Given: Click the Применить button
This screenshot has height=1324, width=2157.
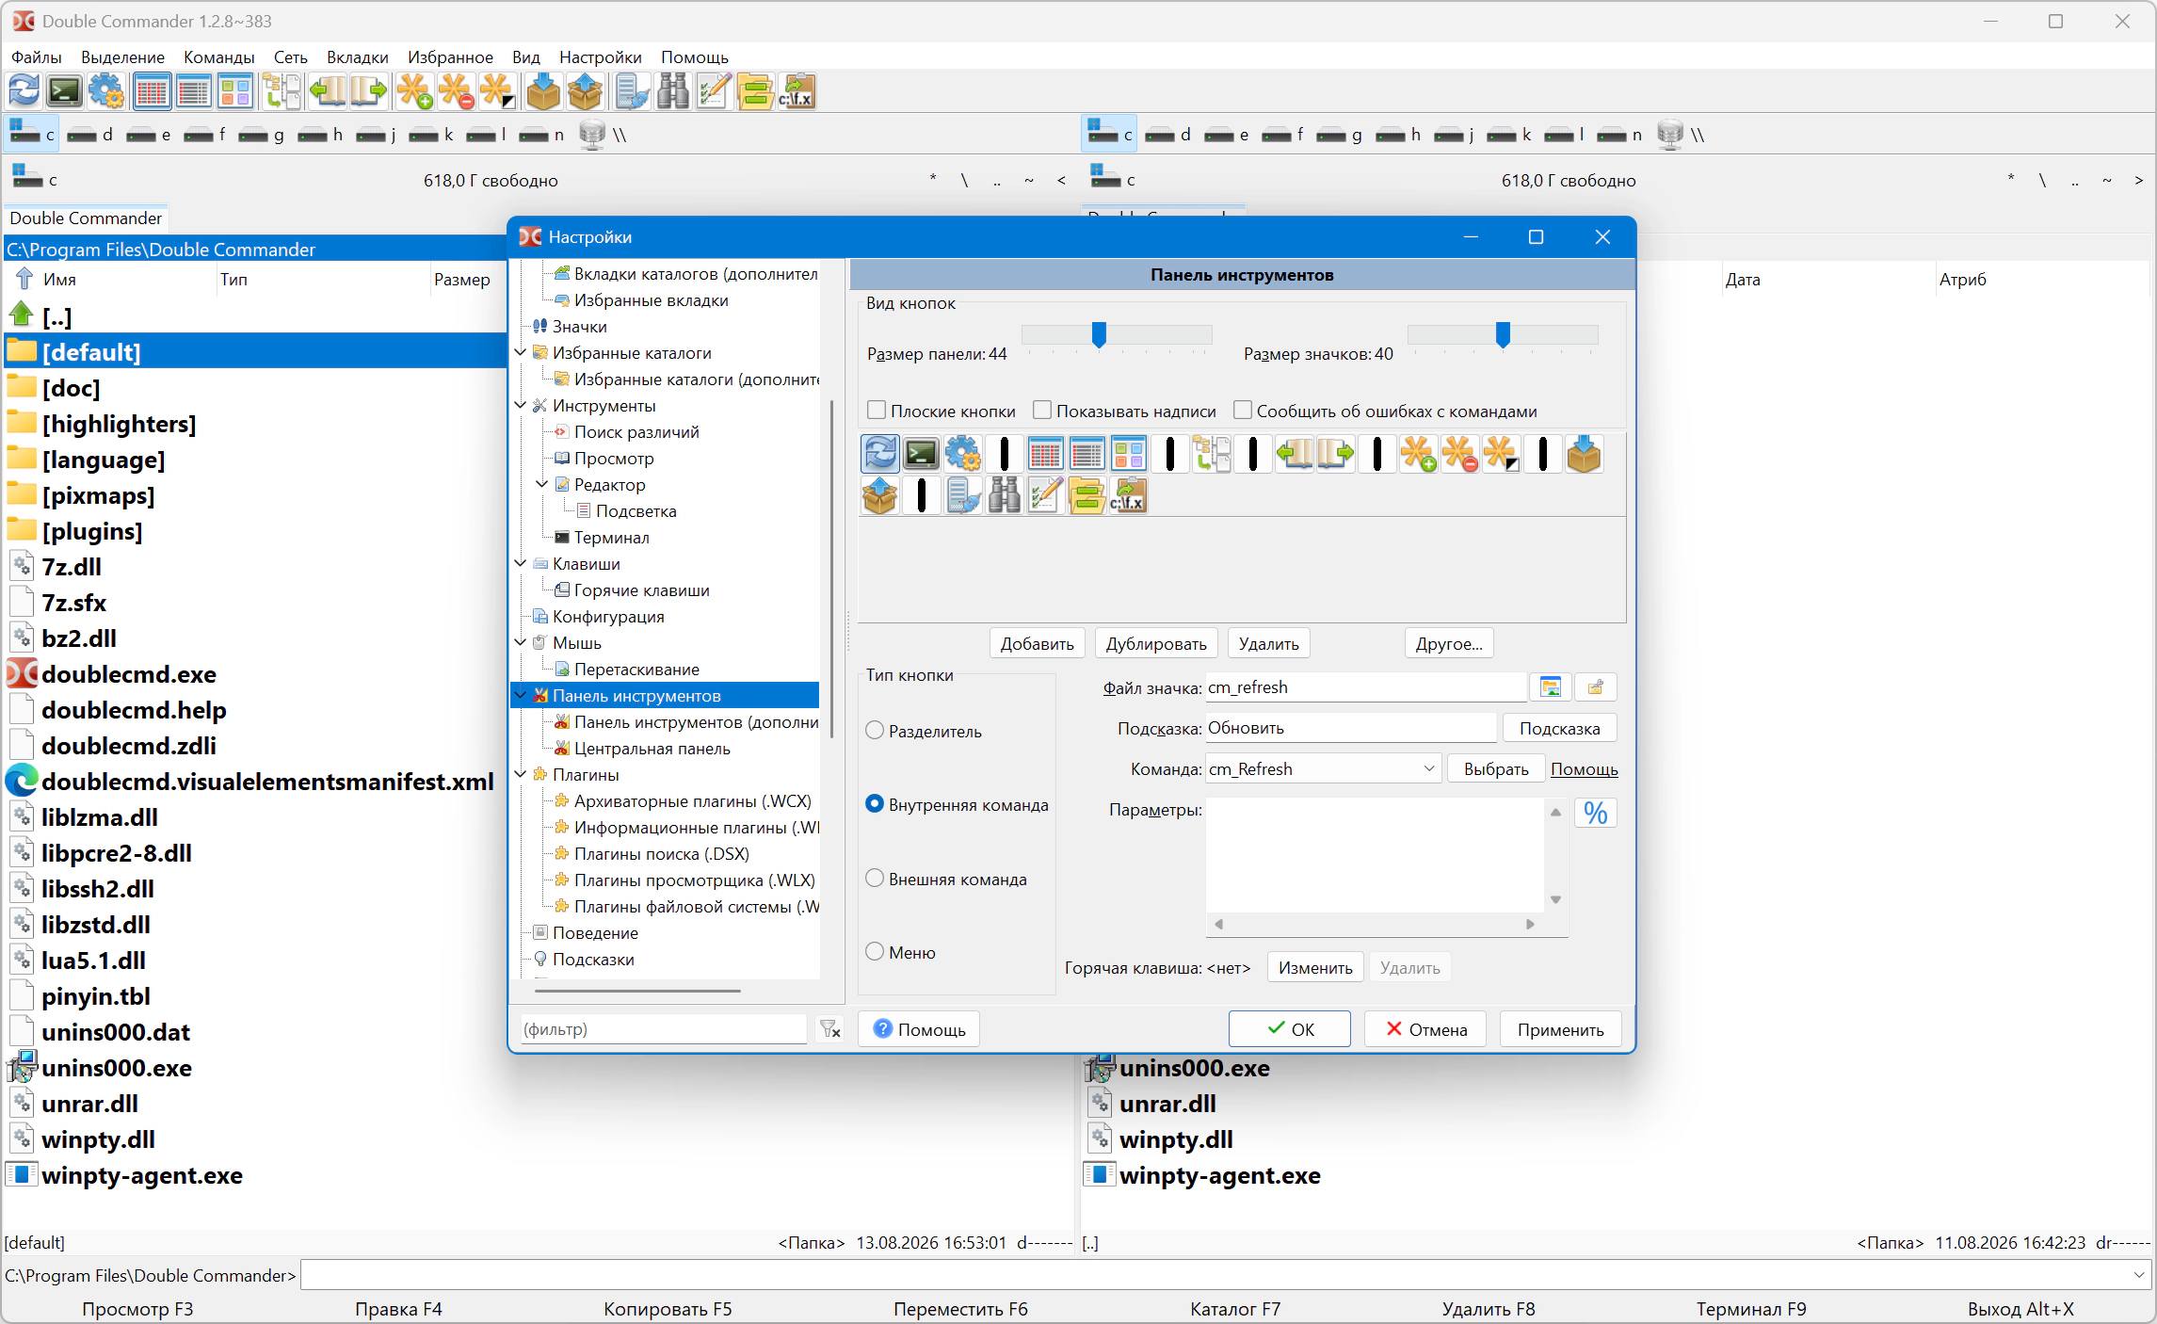Looking at the screenshot, I should (x=1561, y=1029).
